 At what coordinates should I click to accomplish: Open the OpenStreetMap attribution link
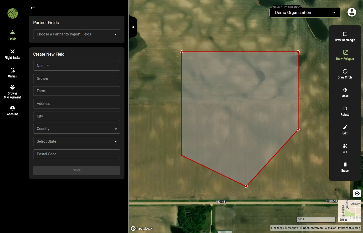click(x=311, y=228)
